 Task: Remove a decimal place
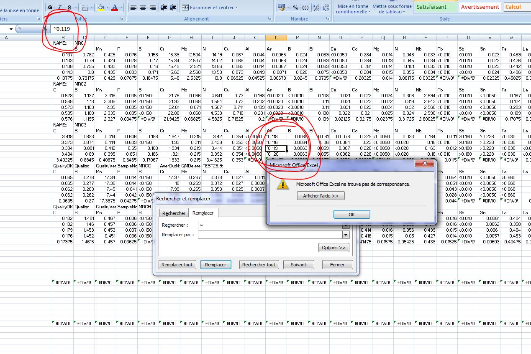click(326, 7)
